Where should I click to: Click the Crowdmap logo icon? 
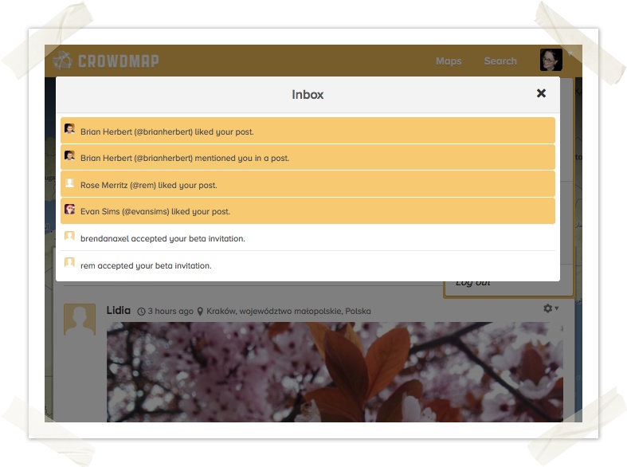click(62, 61)
